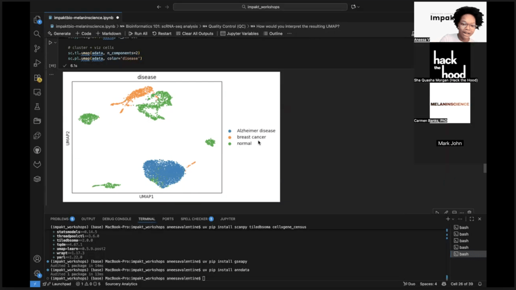The width and height of the screenshot is (516, 290).
Task: Switch to the PROBLEMS panel tab
Action: [x=59, y=219]
